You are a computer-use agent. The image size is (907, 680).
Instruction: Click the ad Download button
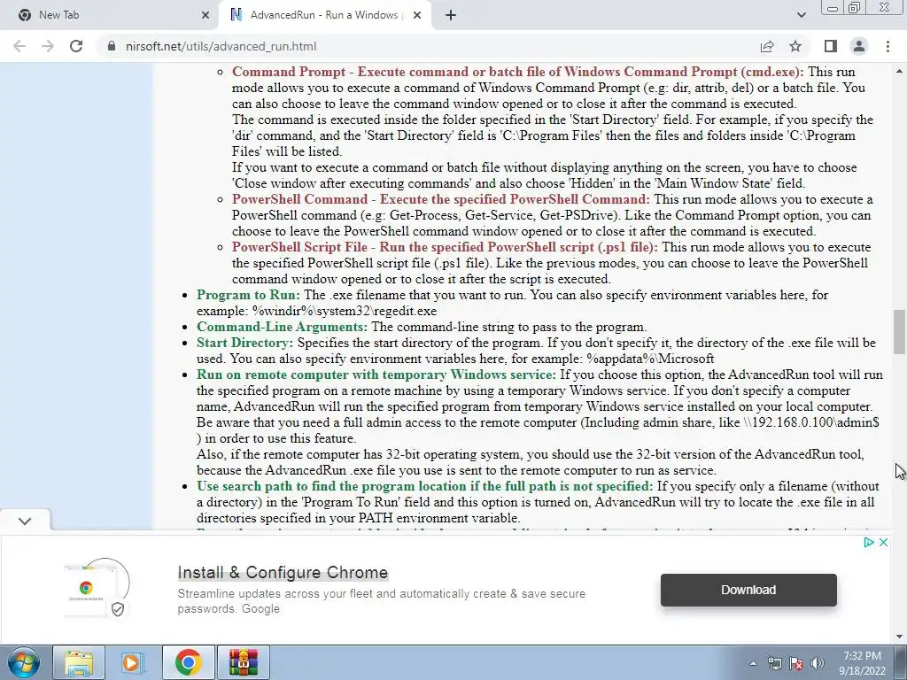748,590
